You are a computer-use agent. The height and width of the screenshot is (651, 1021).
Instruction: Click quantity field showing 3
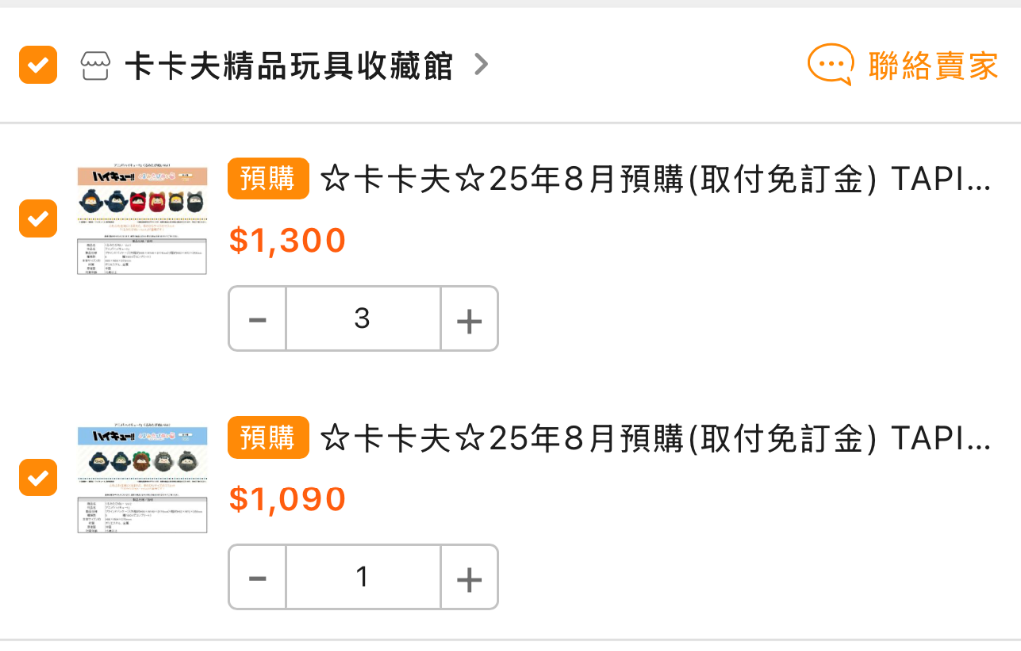pyautogui.click(x=363, y=319)
